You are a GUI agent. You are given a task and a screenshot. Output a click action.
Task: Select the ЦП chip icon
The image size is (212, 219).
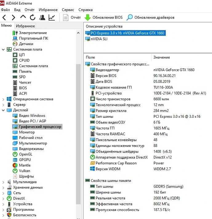point(15,55)
